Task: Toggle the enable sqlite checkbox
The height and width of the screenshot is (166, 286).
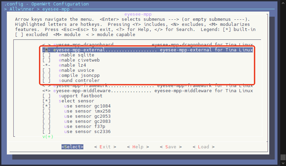Action: pyautogui.click(x=46, y=55)
